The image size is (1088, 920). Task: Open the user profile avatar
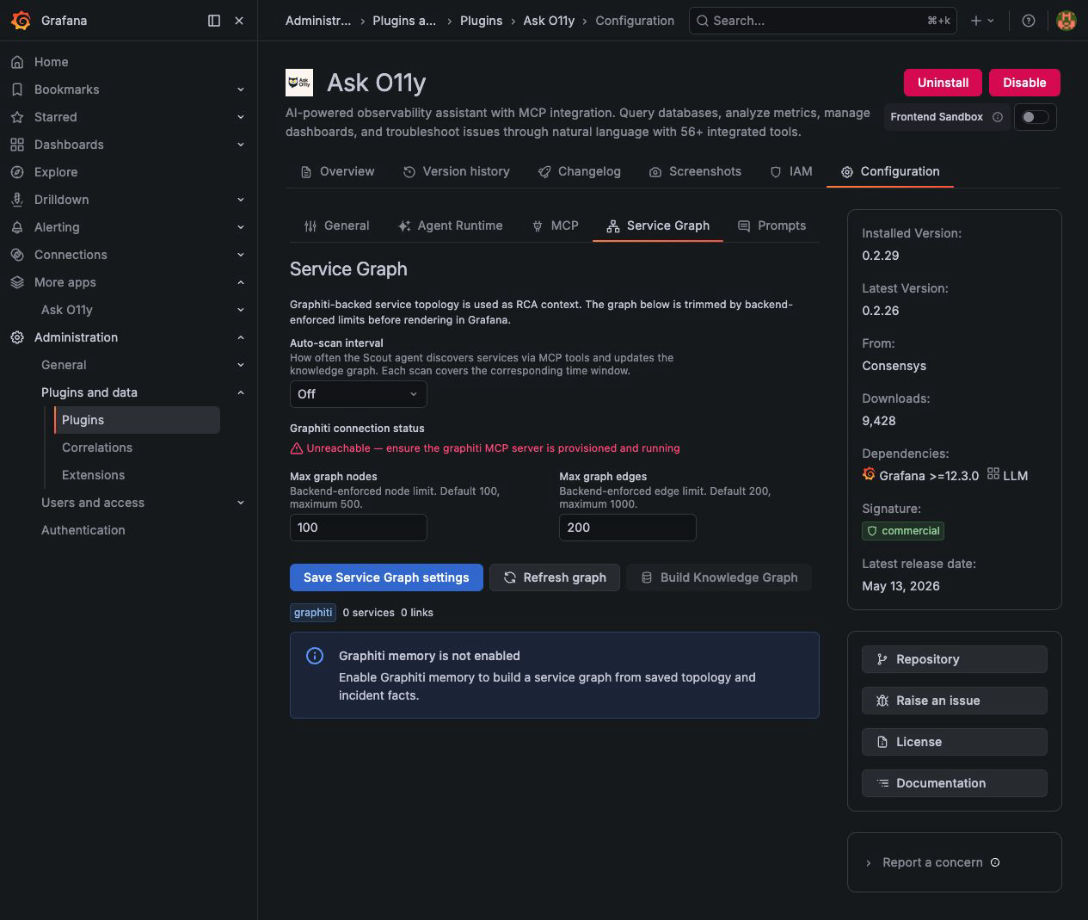[x=1066, y=21]
